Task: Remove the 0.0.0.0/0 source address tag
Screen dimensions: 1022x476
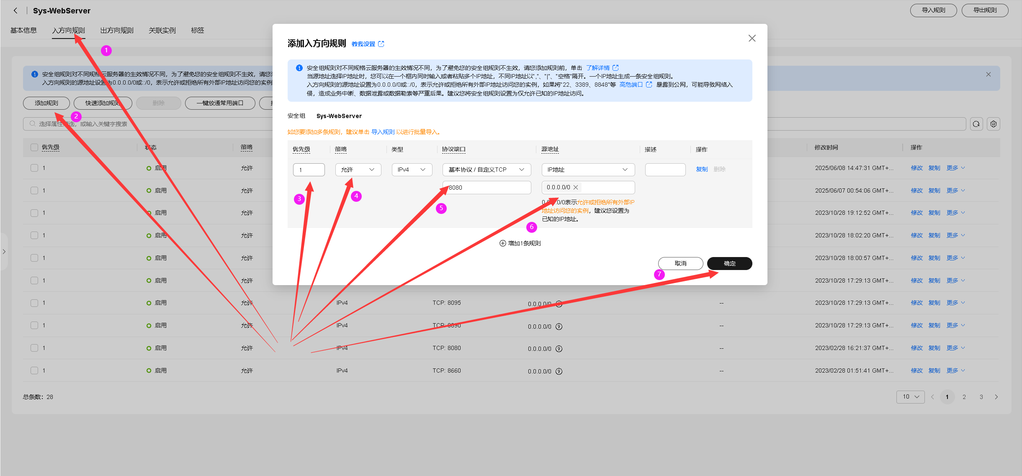Action: (x=576, y=187)
